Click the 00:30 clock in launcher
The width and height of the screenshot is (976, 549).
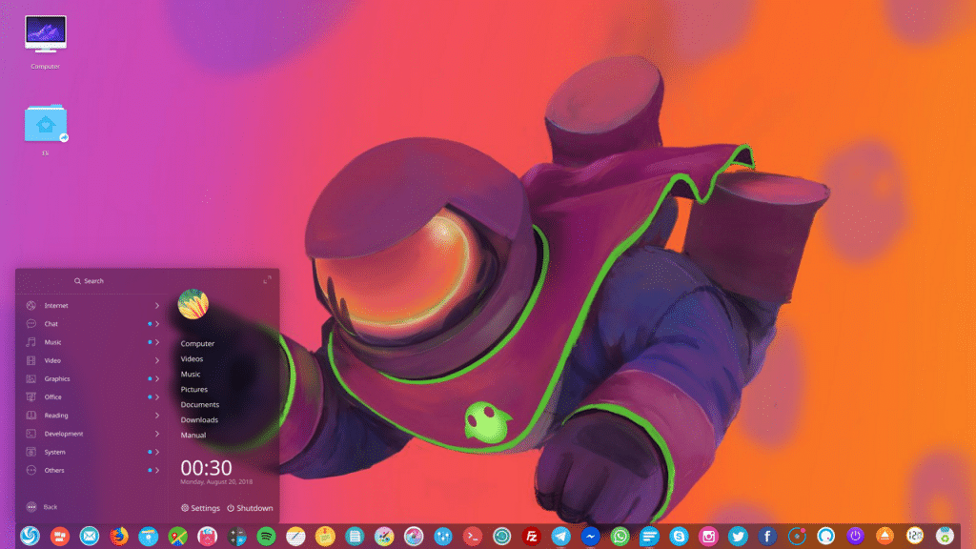click(206, 467)
